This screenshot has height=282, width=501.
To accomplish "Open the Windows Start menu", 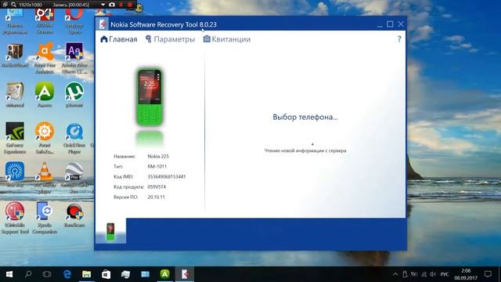I will (x=9, y=274).
